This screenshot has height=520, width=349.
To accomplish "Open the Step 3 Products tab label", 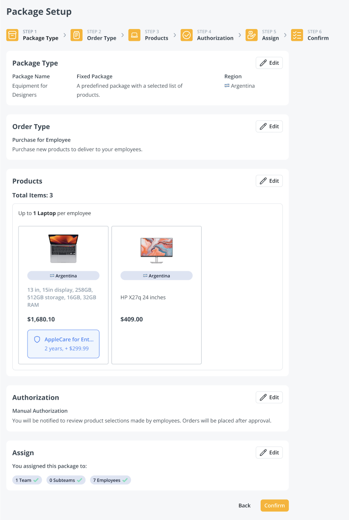I will [x=156, y=38].
